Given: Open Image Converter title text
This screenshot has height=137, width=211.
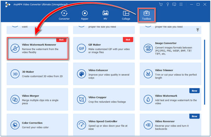Looking at the screenshot, I should (x=166, y=43).
